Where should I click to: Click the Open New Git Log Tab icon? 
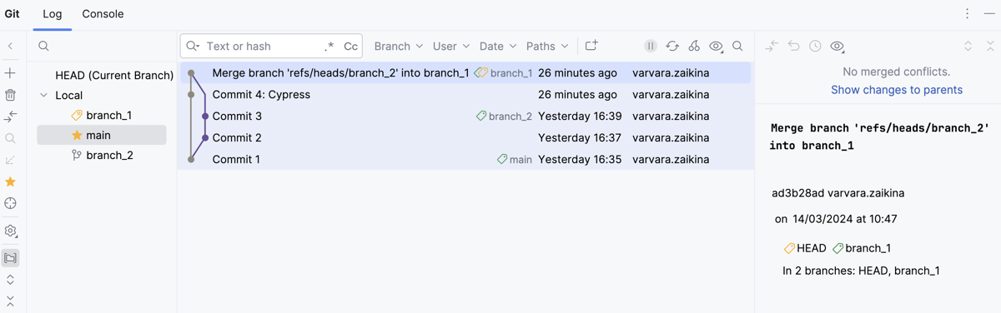[x=591, y=46]
